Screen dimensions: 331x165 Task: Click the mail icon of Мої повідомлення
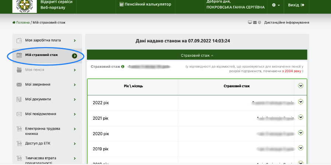pos(19,114)
